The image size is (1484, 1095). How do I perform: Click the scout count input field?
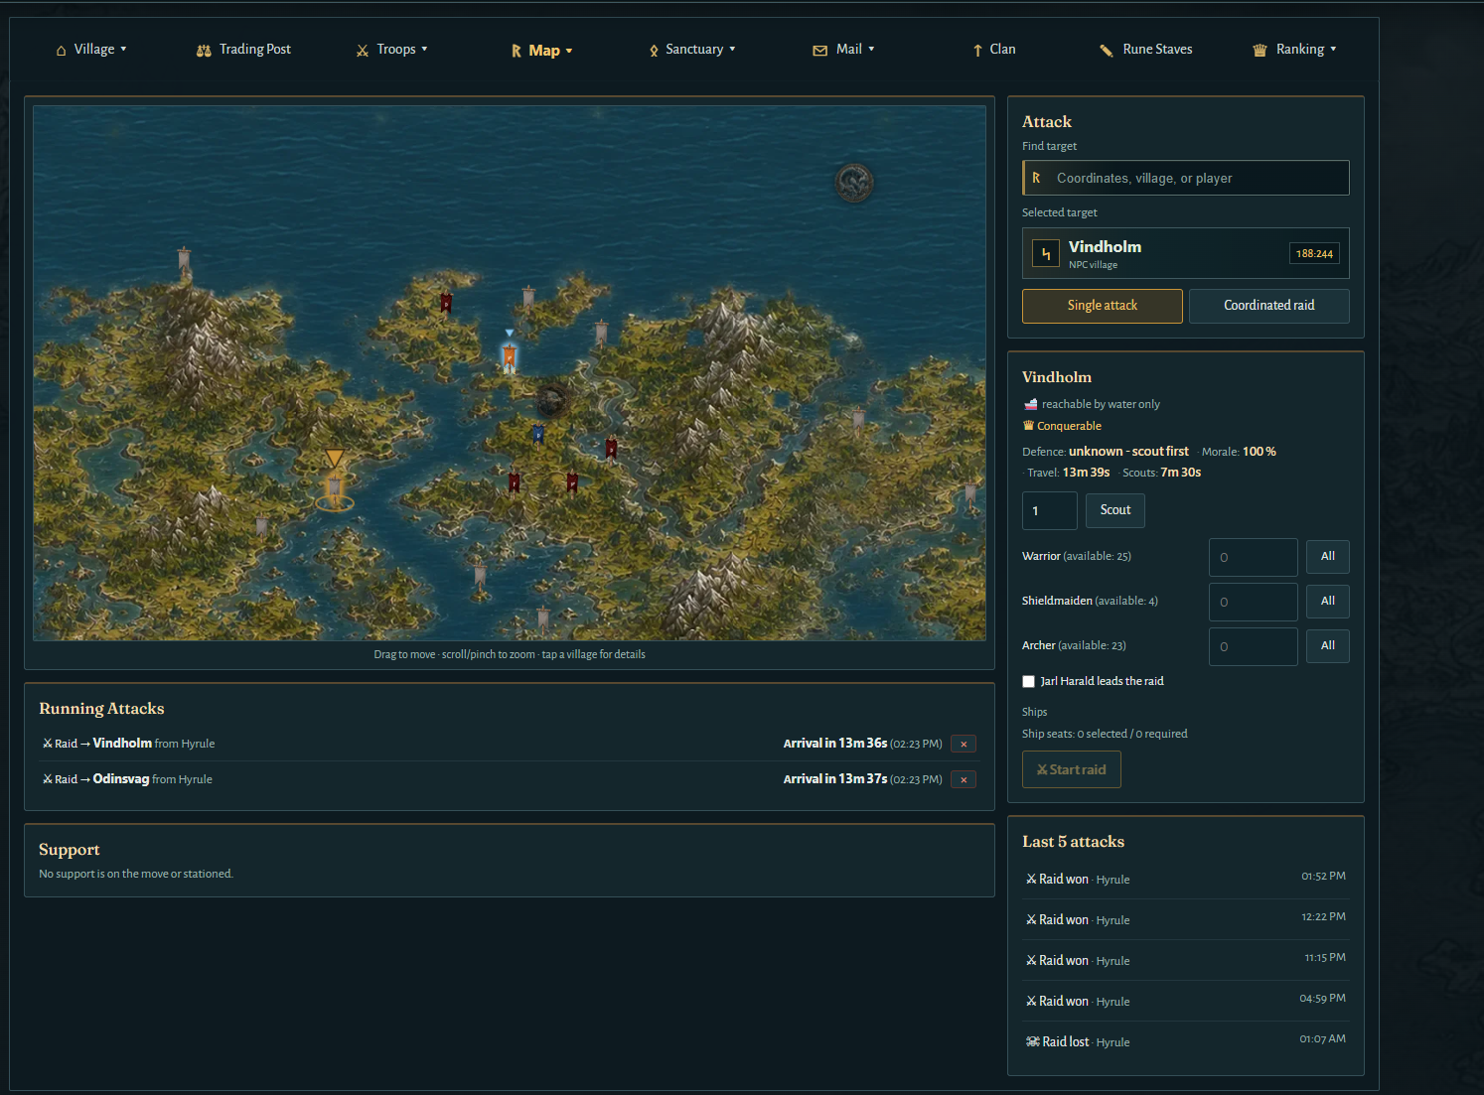[1050, 510]
